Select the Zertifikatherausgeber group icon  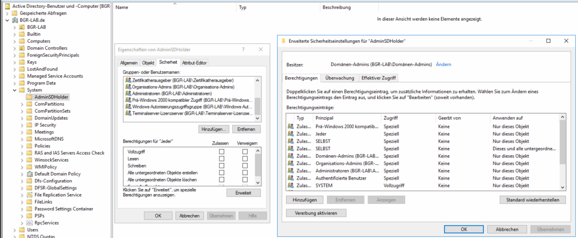pyautogui.click(x=128, y=80)
